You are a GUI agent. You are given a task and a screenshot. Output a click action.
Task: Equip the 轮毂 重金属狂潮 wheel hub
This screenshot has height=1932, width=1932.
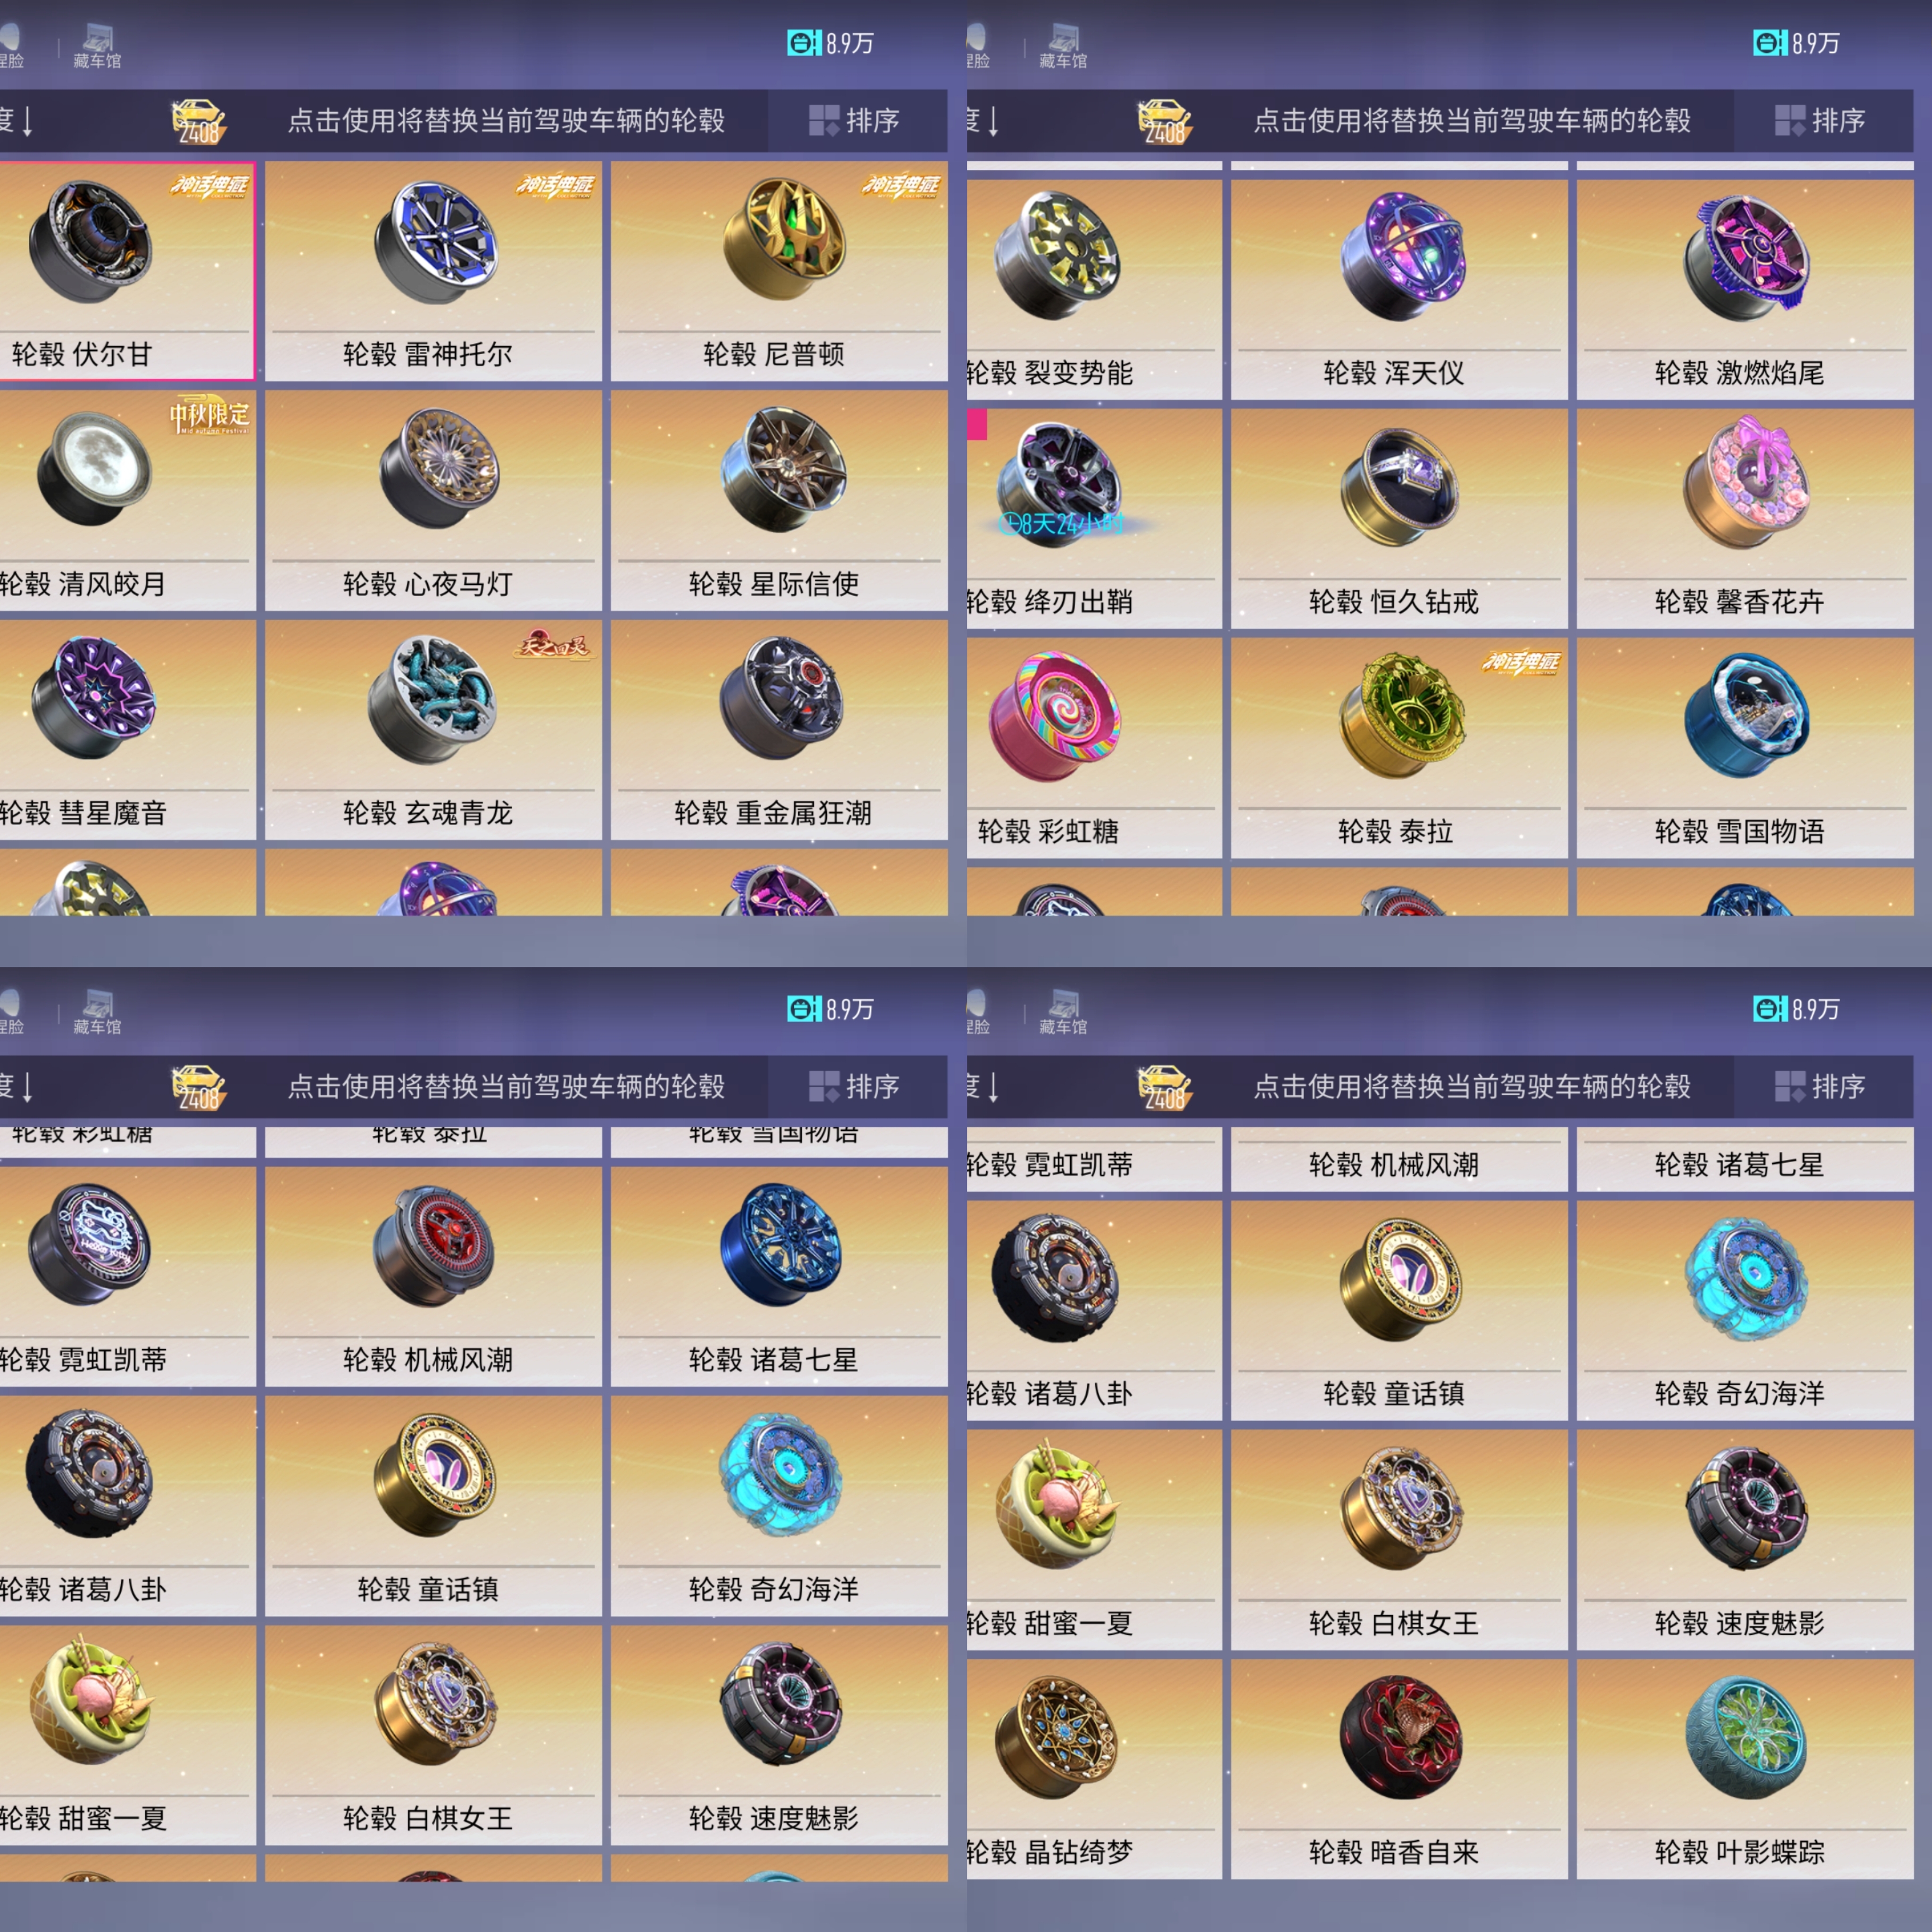779,730
